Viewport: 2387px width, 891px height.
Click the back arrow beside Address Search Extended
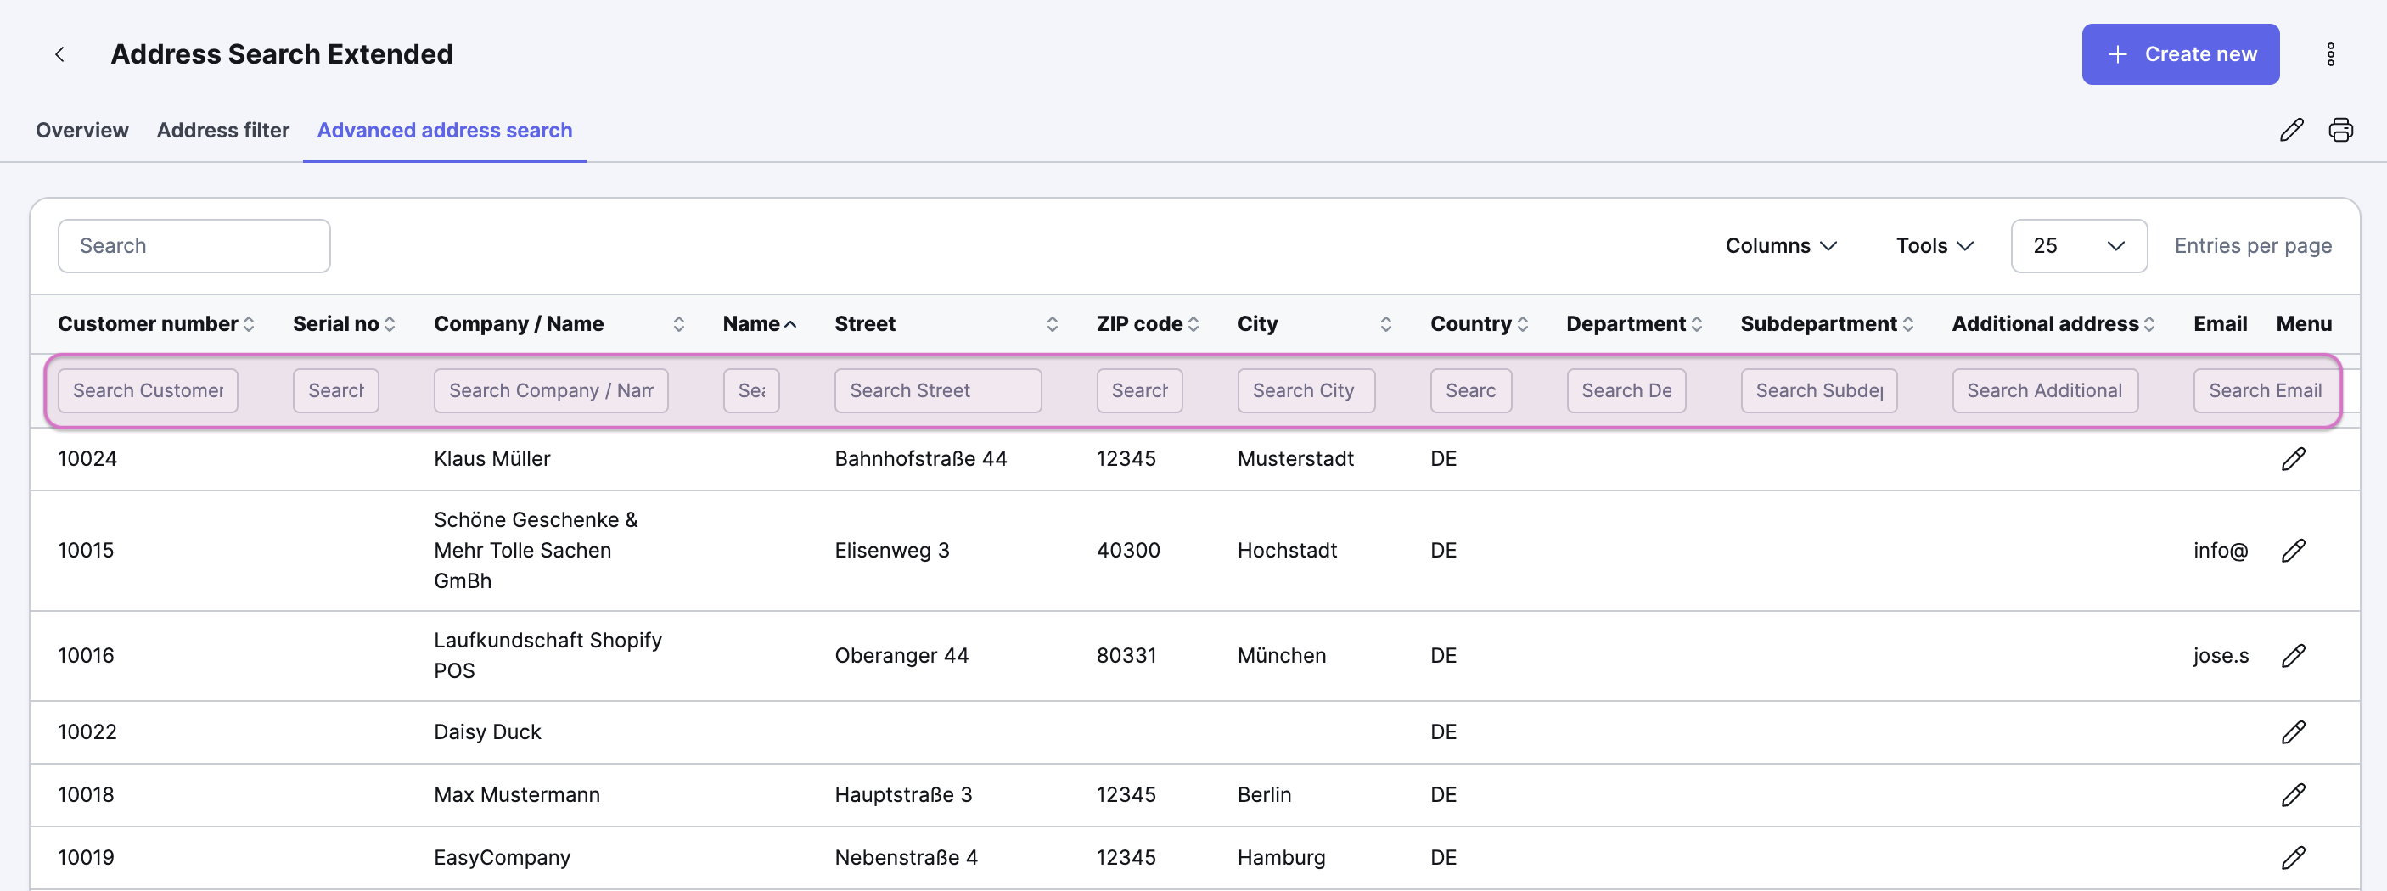coord(60,54)
